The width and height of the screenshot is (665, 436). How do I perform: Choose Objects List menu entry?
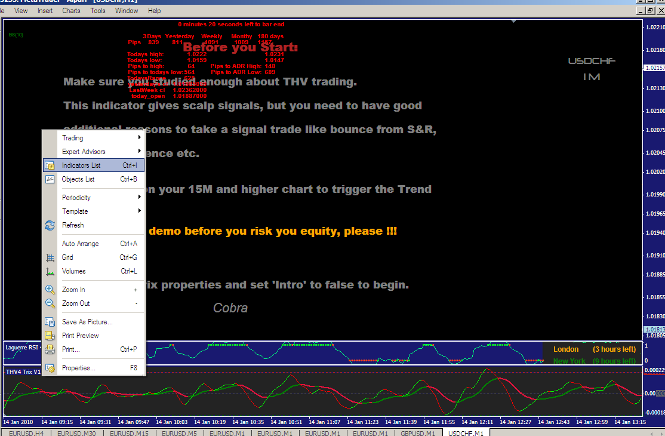click(x=93, y=179)
